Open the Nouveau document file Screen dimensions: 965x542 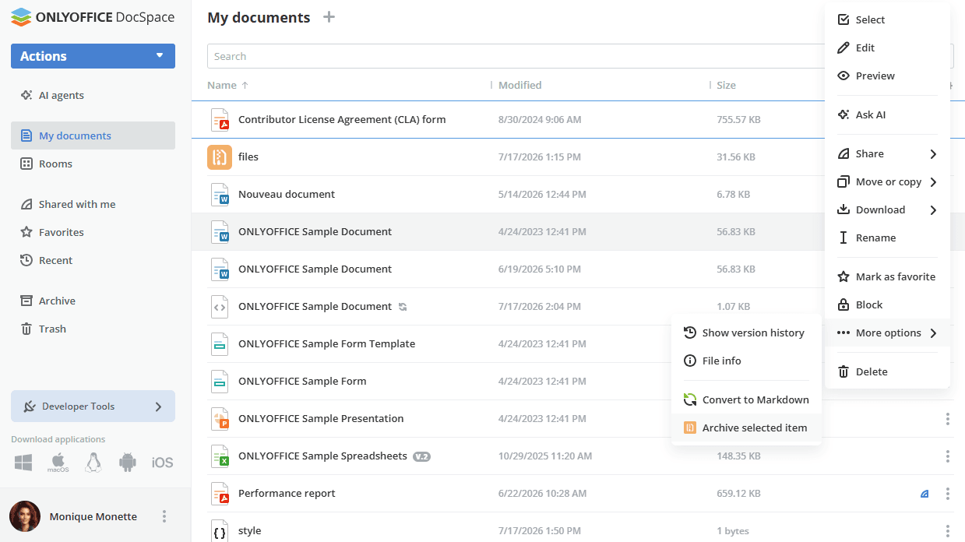[x=287, y=195]
